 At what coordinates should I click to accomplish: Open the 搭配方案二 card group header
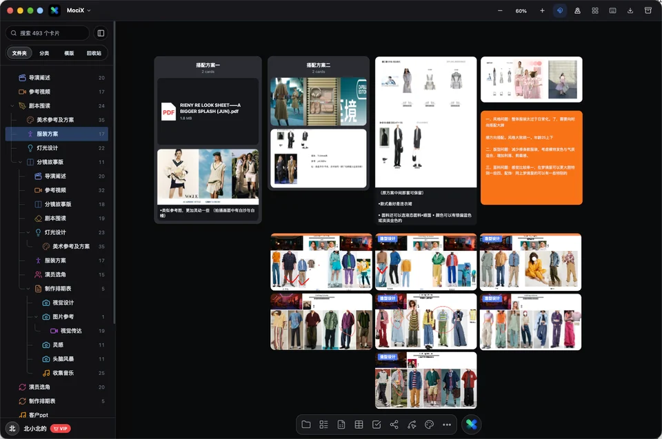pos(319,67)
